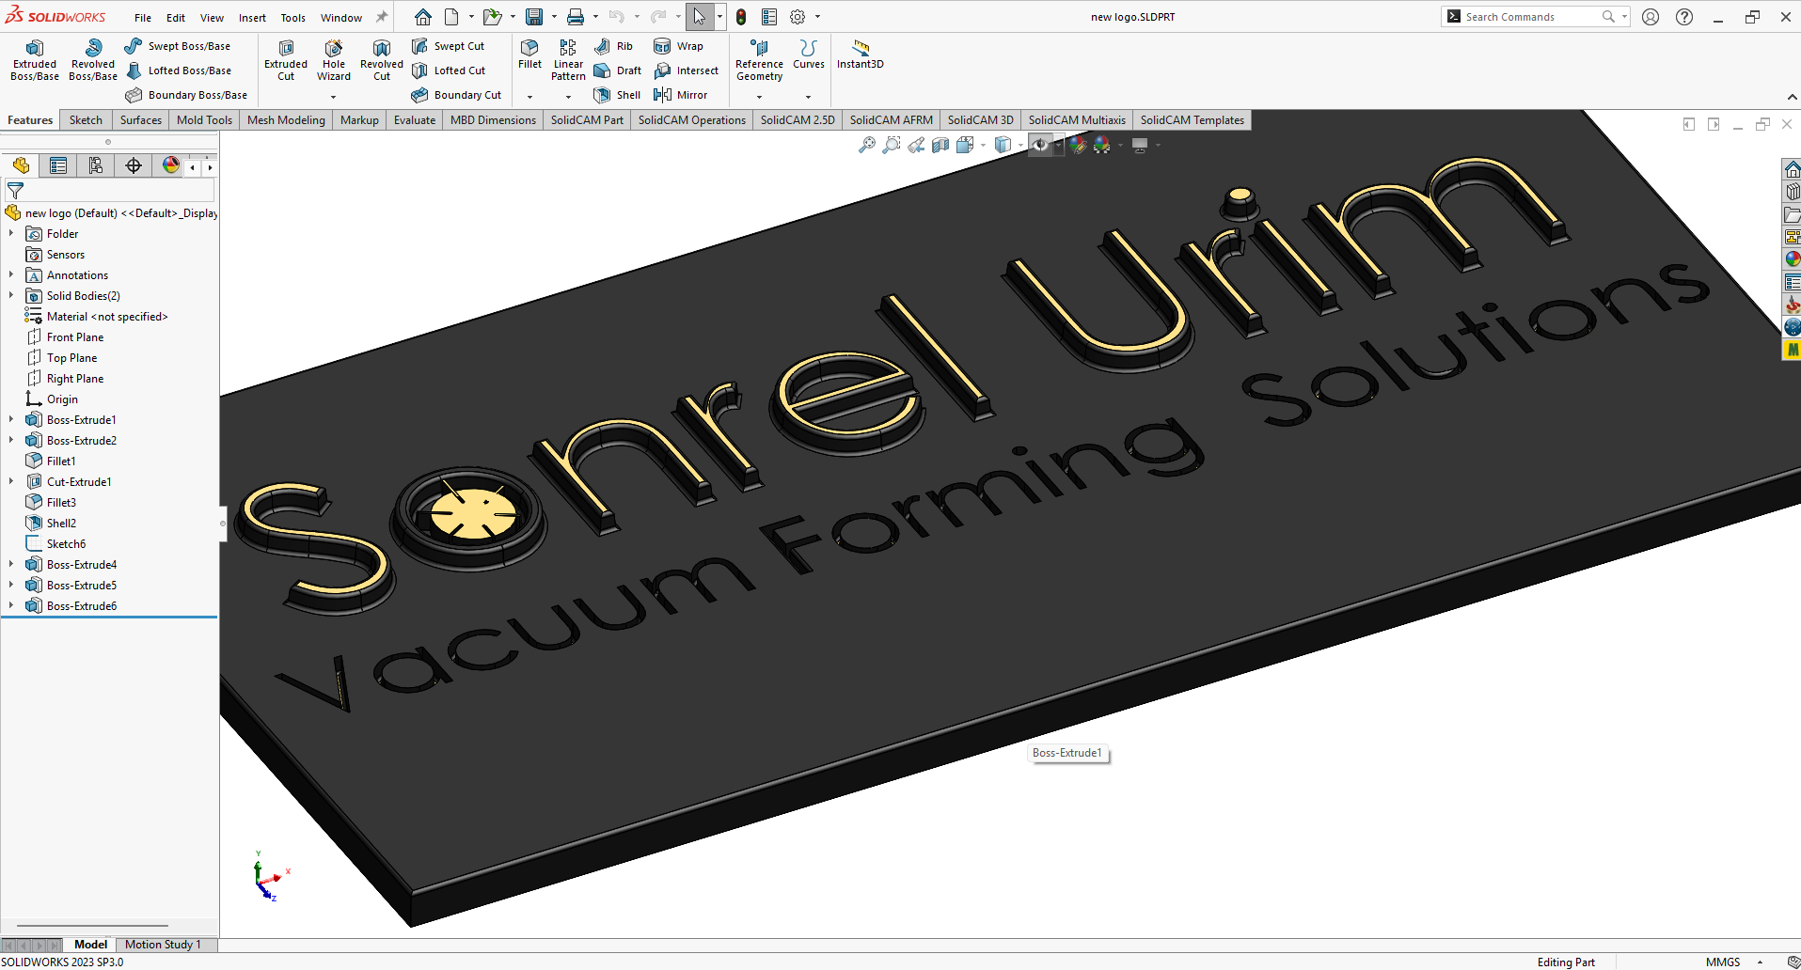Expand the Annotations tree node
Image resolution: width=1801 pixels, height=970 pixels.
[x=11, y=275]
